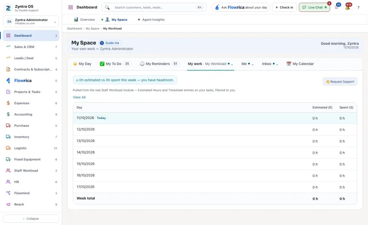Select the 16/10/2026 row

(x=215, y=176)
